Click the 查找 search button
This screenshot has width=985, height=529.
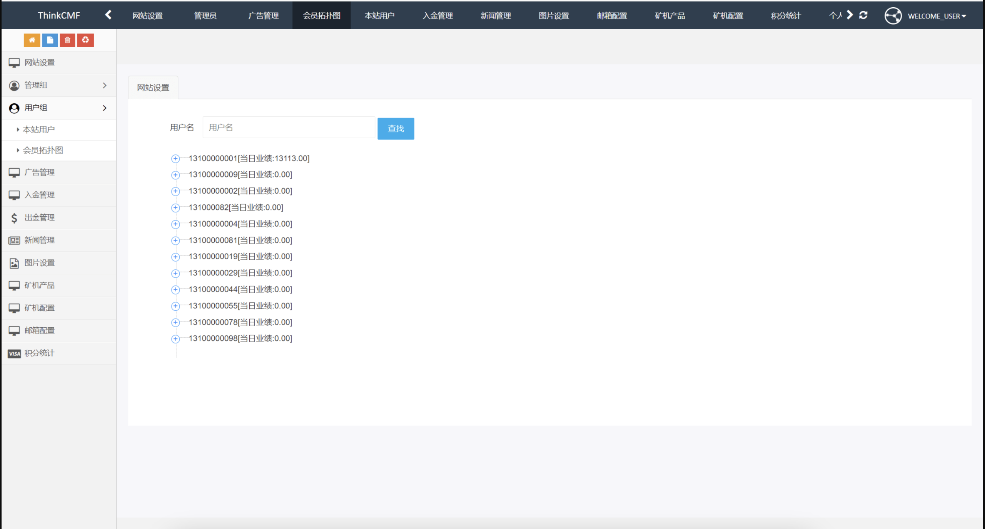tap(396, 129)
